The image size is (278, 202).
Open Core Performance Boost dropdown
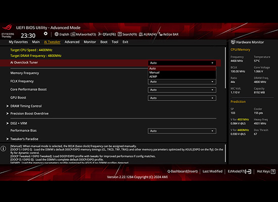182,90
